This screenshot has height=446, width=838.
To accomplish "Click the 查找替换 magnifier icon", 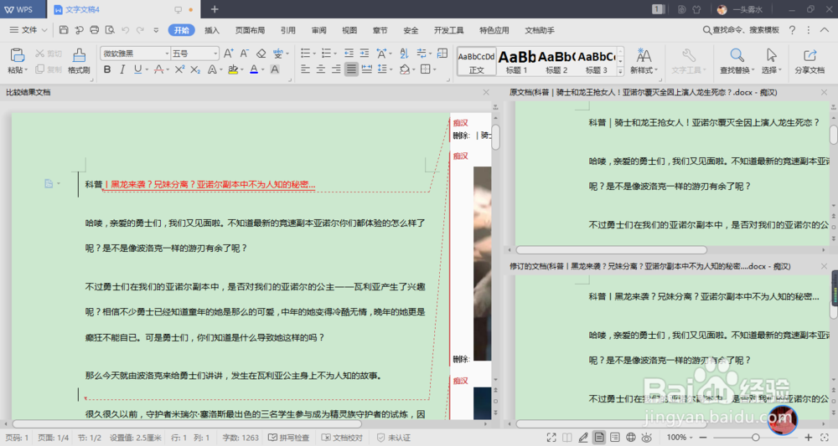I will (737, 55).
